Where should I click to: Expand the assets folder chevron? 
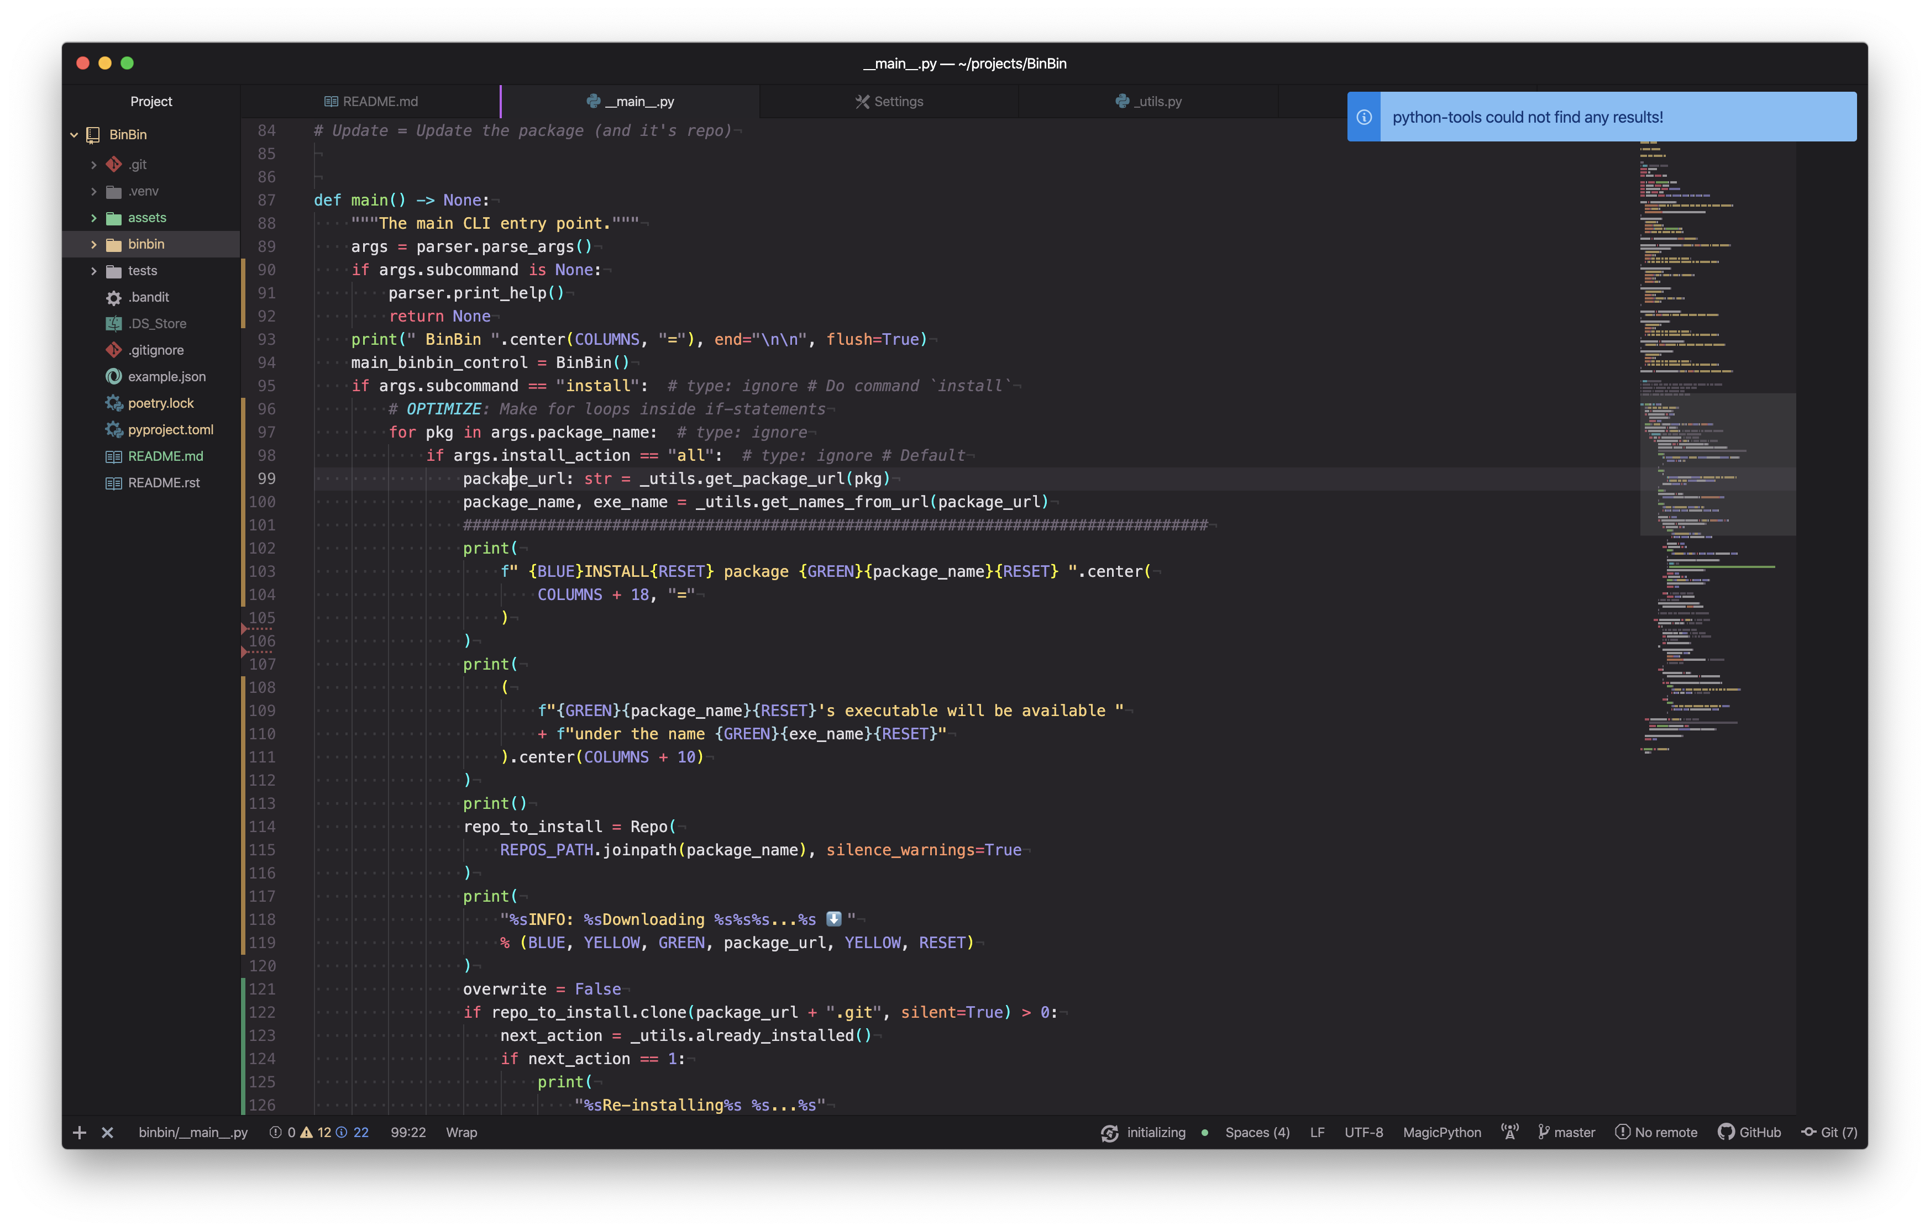point(94,218)
